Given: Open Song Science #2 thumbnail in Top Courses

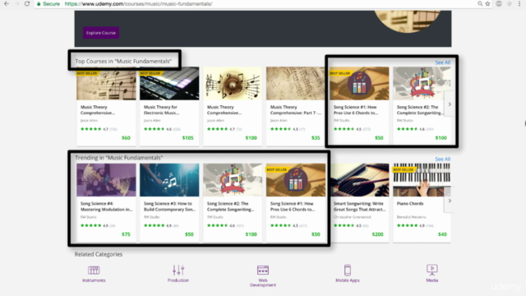Looking at the screenshot, I should pyautogui.click(x=422, y=83).
